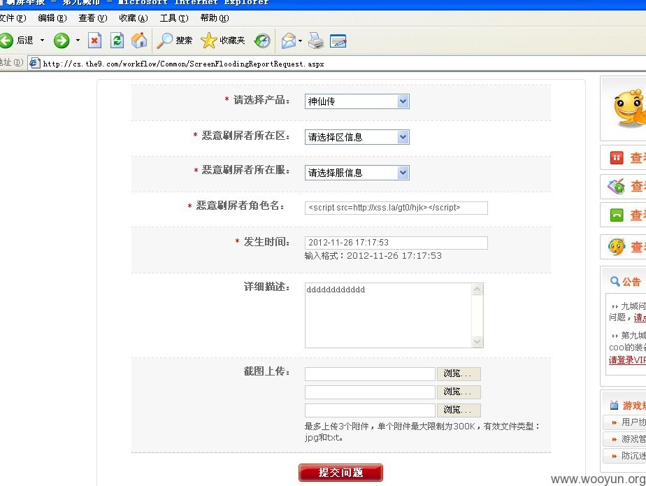Click the second upload file path field

(x=370, y=392)
